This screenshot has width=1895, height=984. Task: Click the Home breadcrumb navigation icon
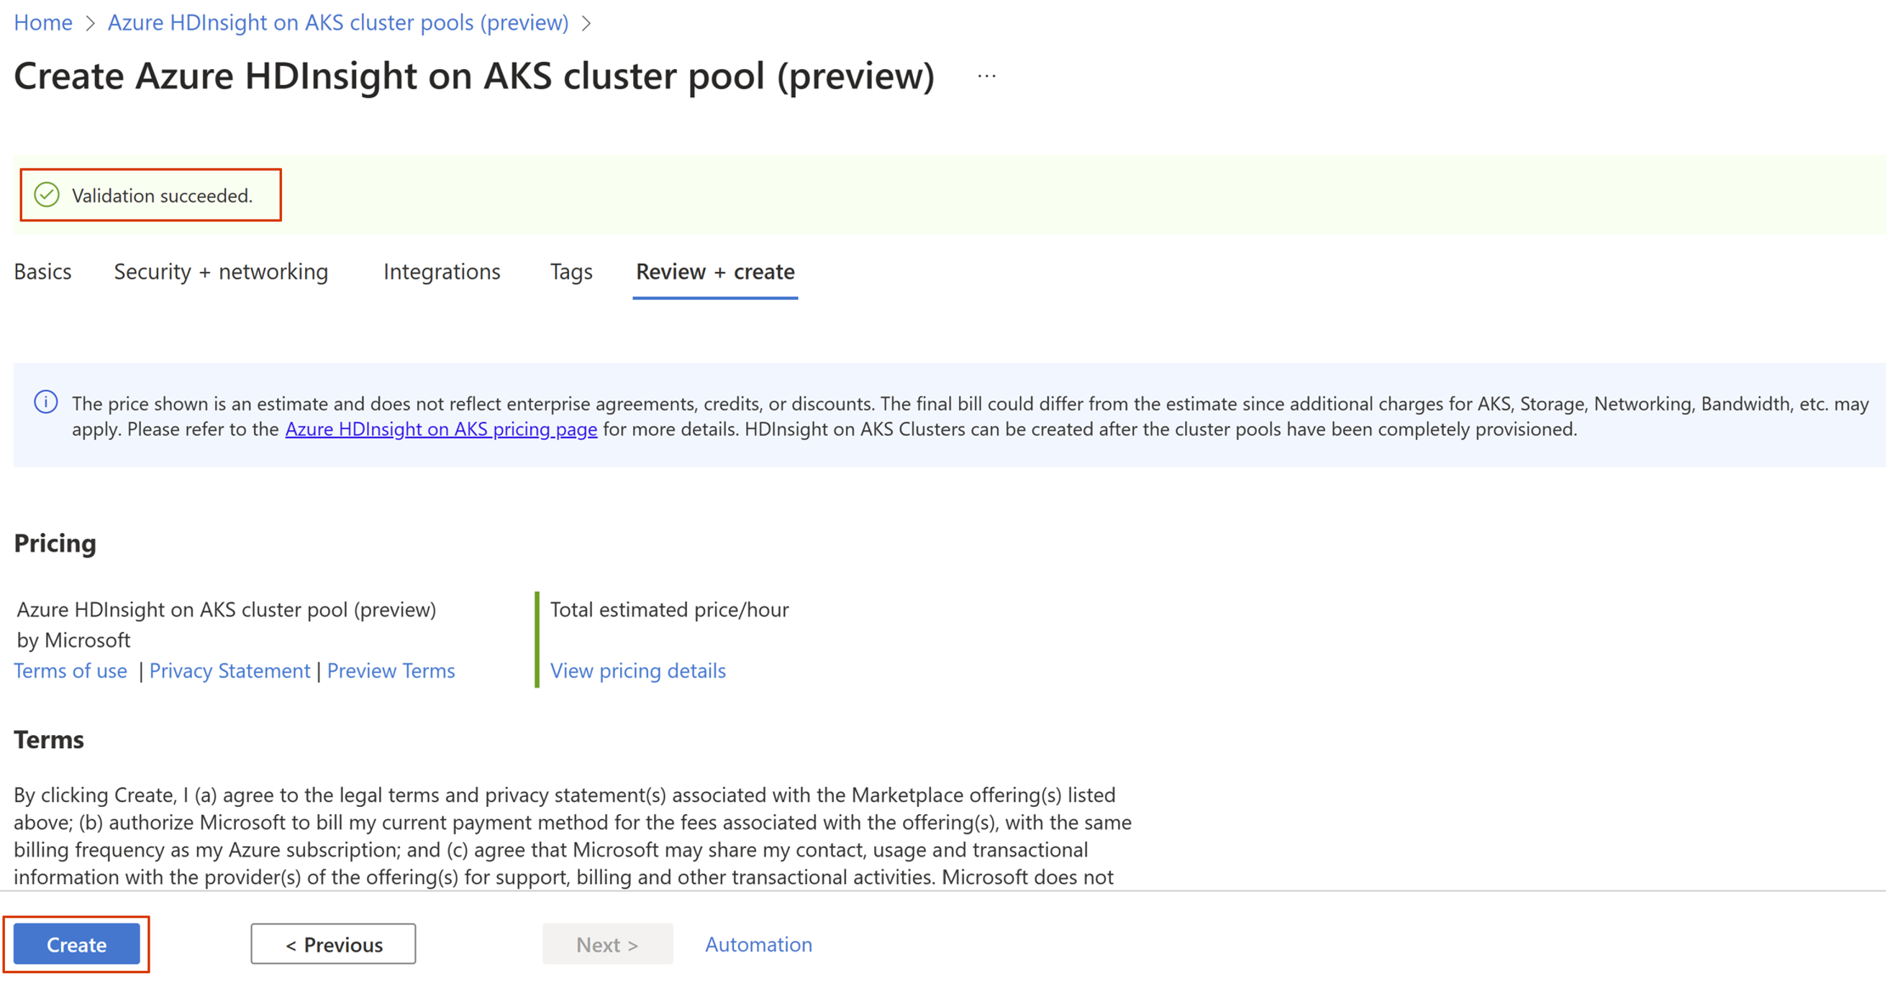pos(39,19)
